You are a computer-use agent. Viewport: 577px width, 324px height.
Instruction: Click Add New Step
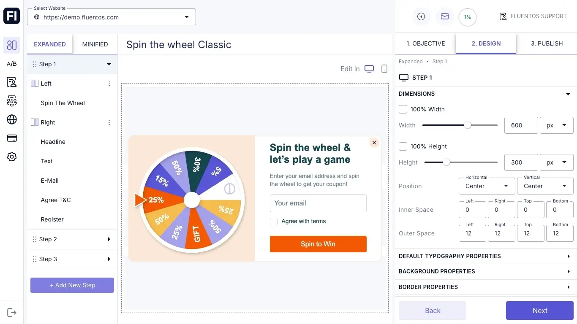pyautogui.click(x=72, y=285)
